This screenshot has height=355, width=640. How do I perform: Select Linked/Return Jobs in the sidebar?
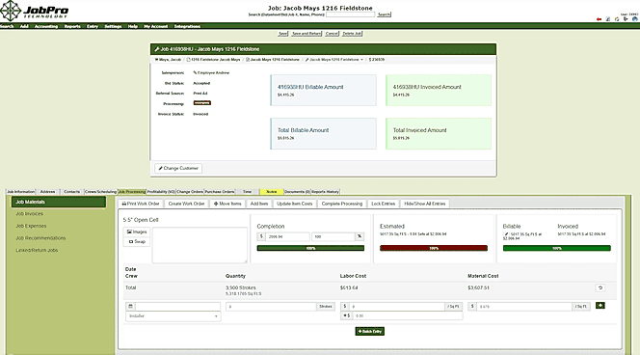[37, 250]
